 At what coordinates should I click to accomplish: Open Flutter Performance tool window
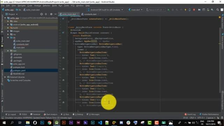(x=209, y=114)
